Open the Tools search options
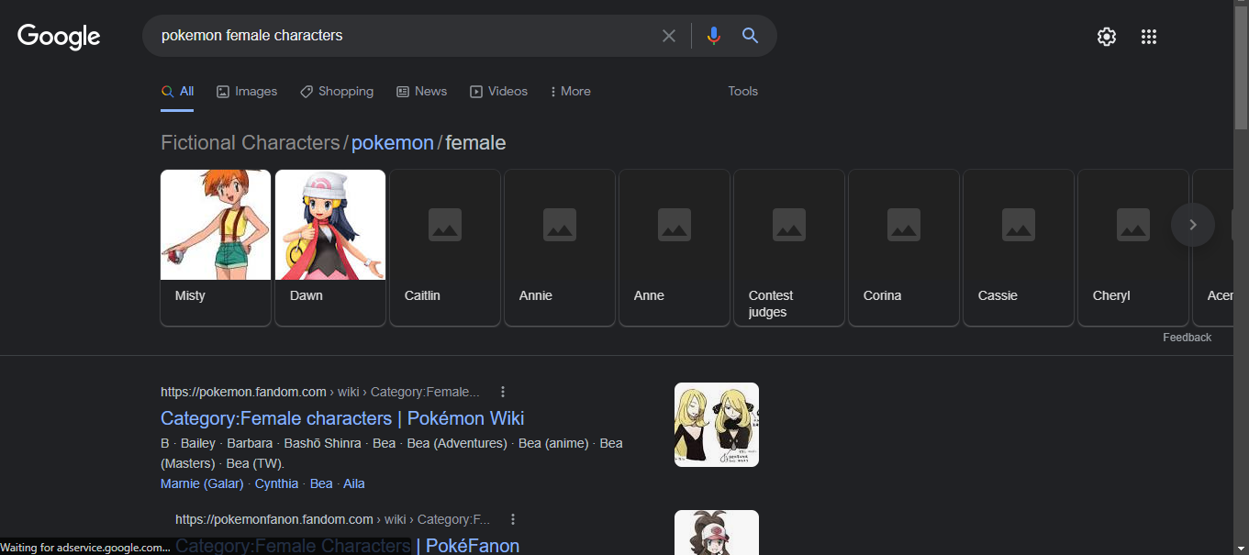Viewport: 1249px width, 555px height. coord(742,91)
